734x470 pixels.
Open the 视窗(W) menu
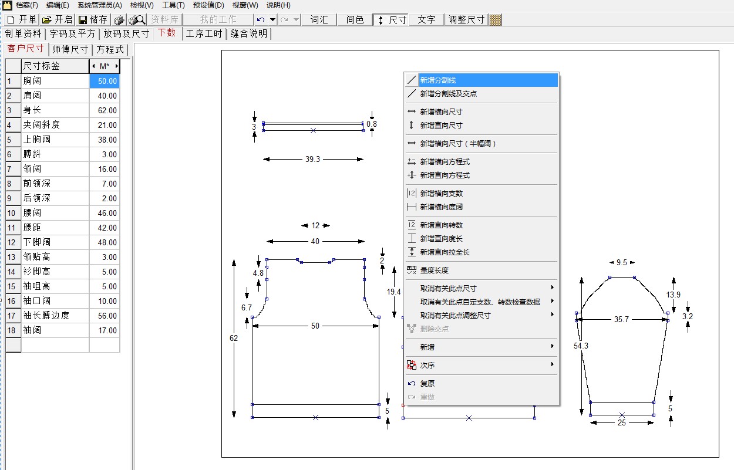pos(244,5)
